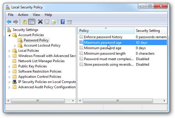Screen dimensions: 175x118
Task: Open the View menu
Action: tap(36, 15)
